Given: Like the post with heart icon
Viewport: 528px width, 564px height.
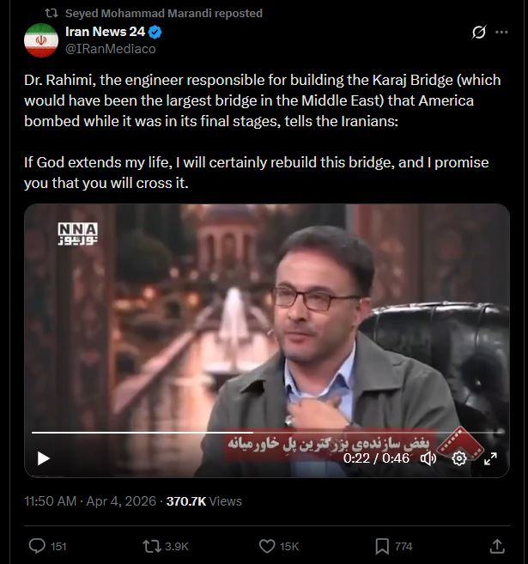Looking at the screenshot, I should coord(267,546).
